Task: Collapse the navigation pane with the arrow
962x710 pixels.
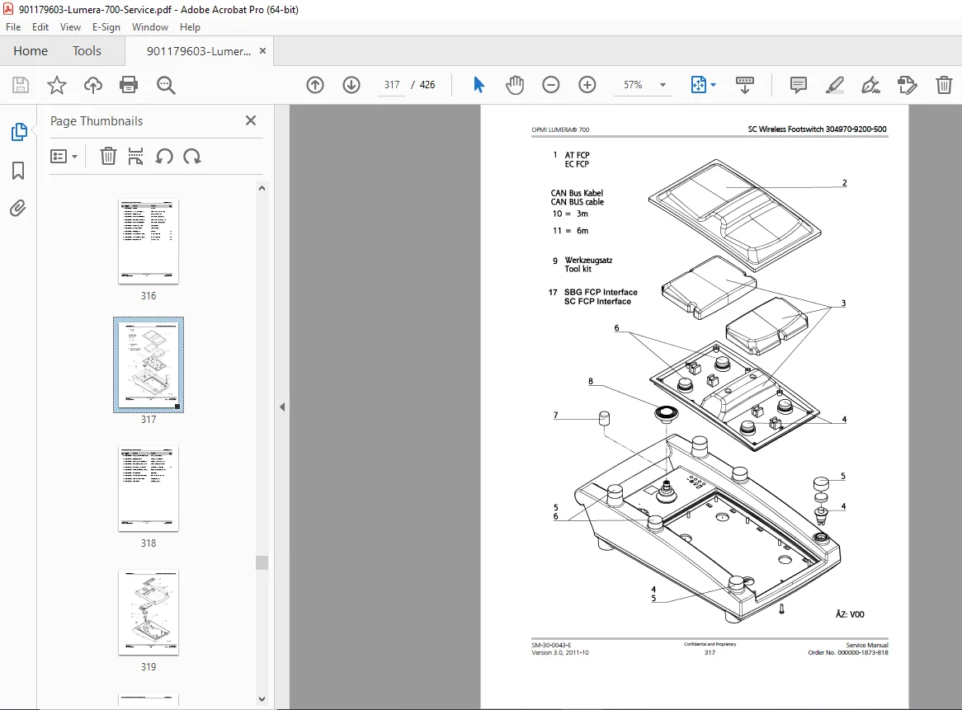Action: [x=282, y=407]
